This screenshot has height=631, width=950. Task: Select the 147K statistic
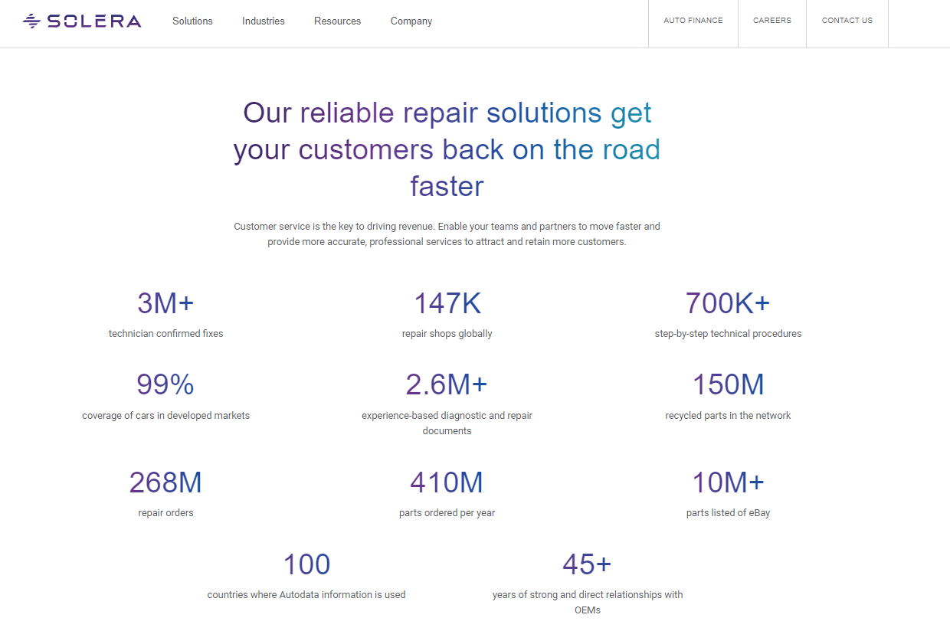[447, 304]
